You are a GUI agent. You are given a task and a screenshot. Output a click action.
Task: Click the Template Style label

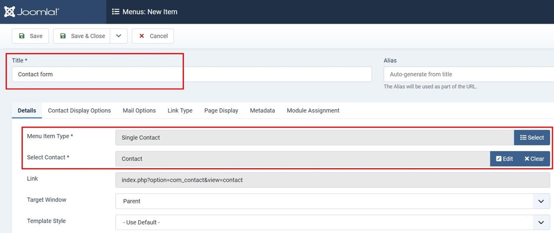pyautogui.click(x=46, y=221)
